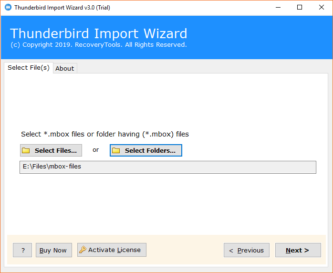The image size is (333, 273).
Task: Click the 'Select *.mbox files or folder' instruction text
Action: click(105, 134)
